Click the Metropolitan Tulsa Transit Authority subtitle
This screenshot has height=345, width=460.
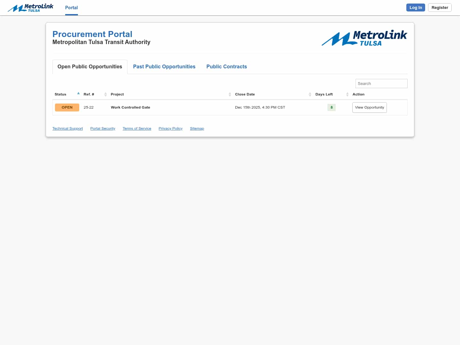(101, 42)
